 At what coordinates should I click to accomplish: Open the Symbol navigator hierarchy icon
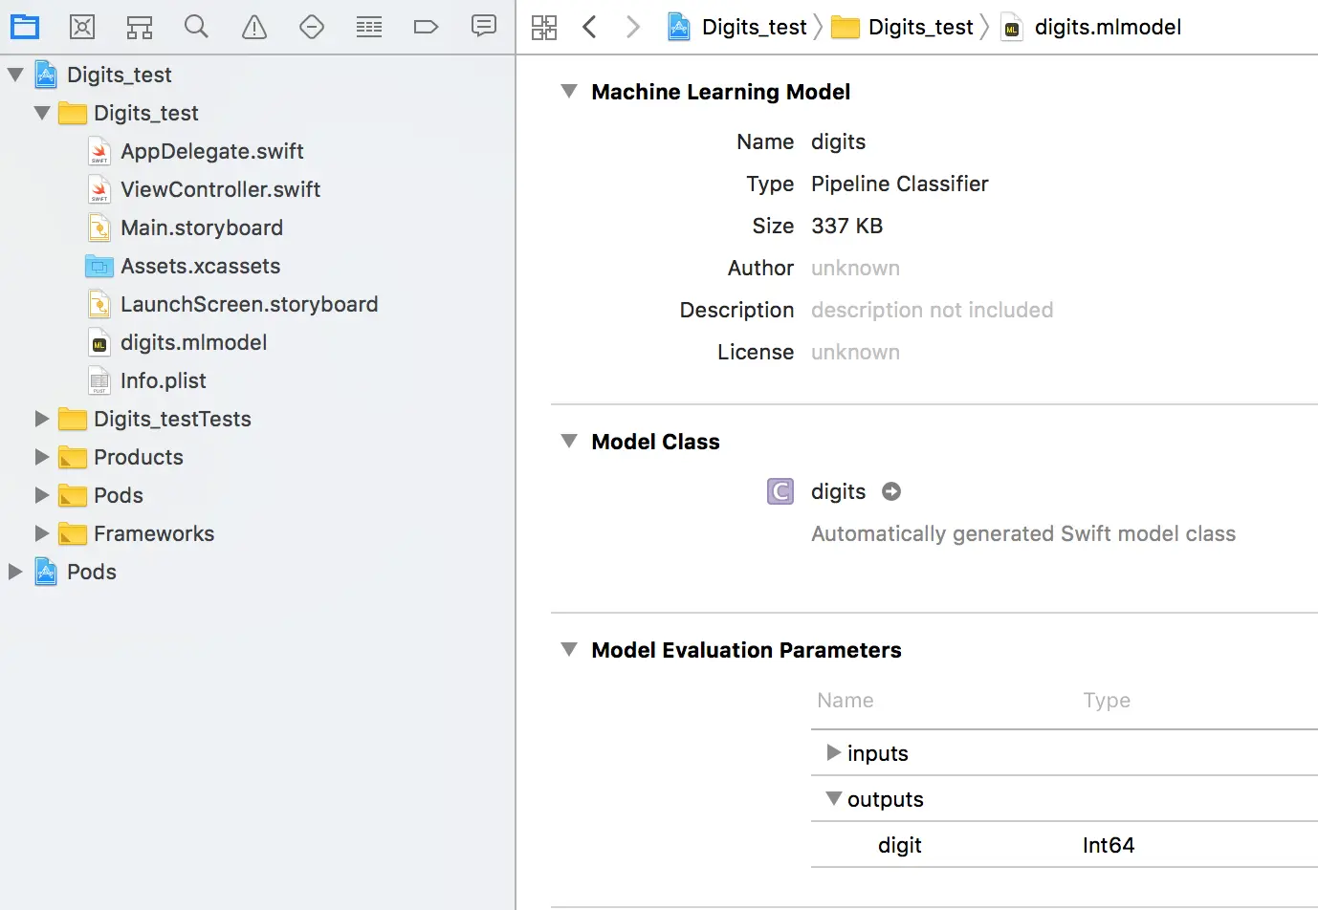point(140,27)
